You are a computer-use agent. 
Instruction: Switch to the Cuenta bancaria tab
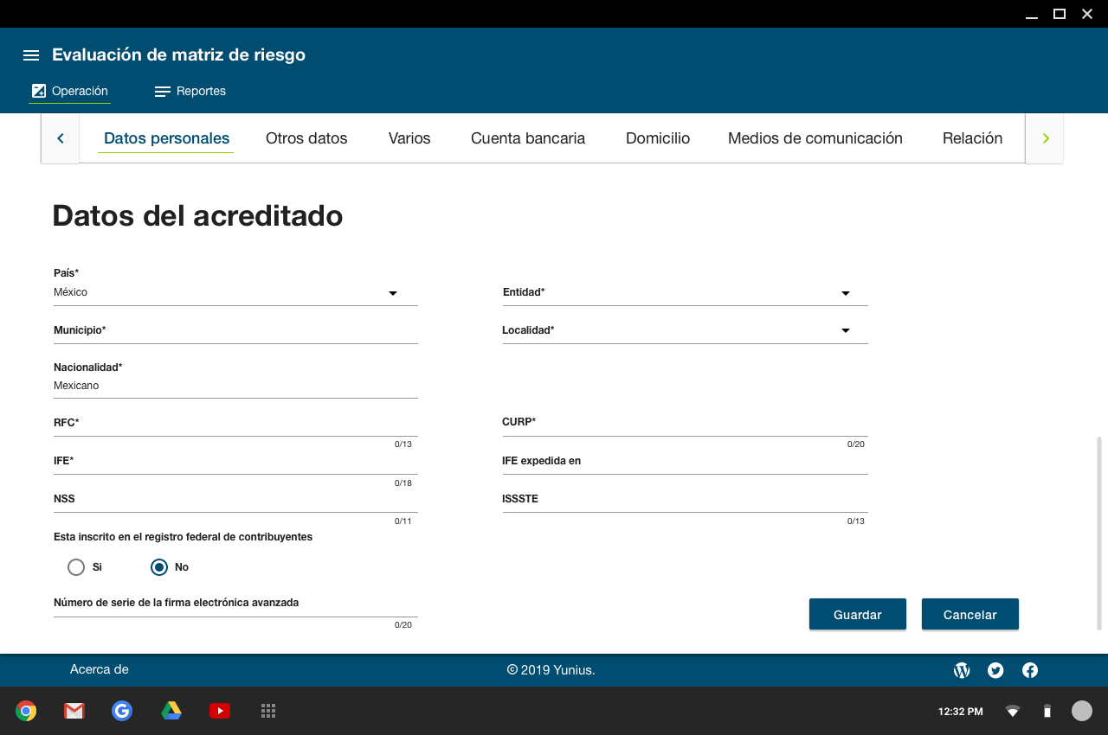[x=527, y=138]
